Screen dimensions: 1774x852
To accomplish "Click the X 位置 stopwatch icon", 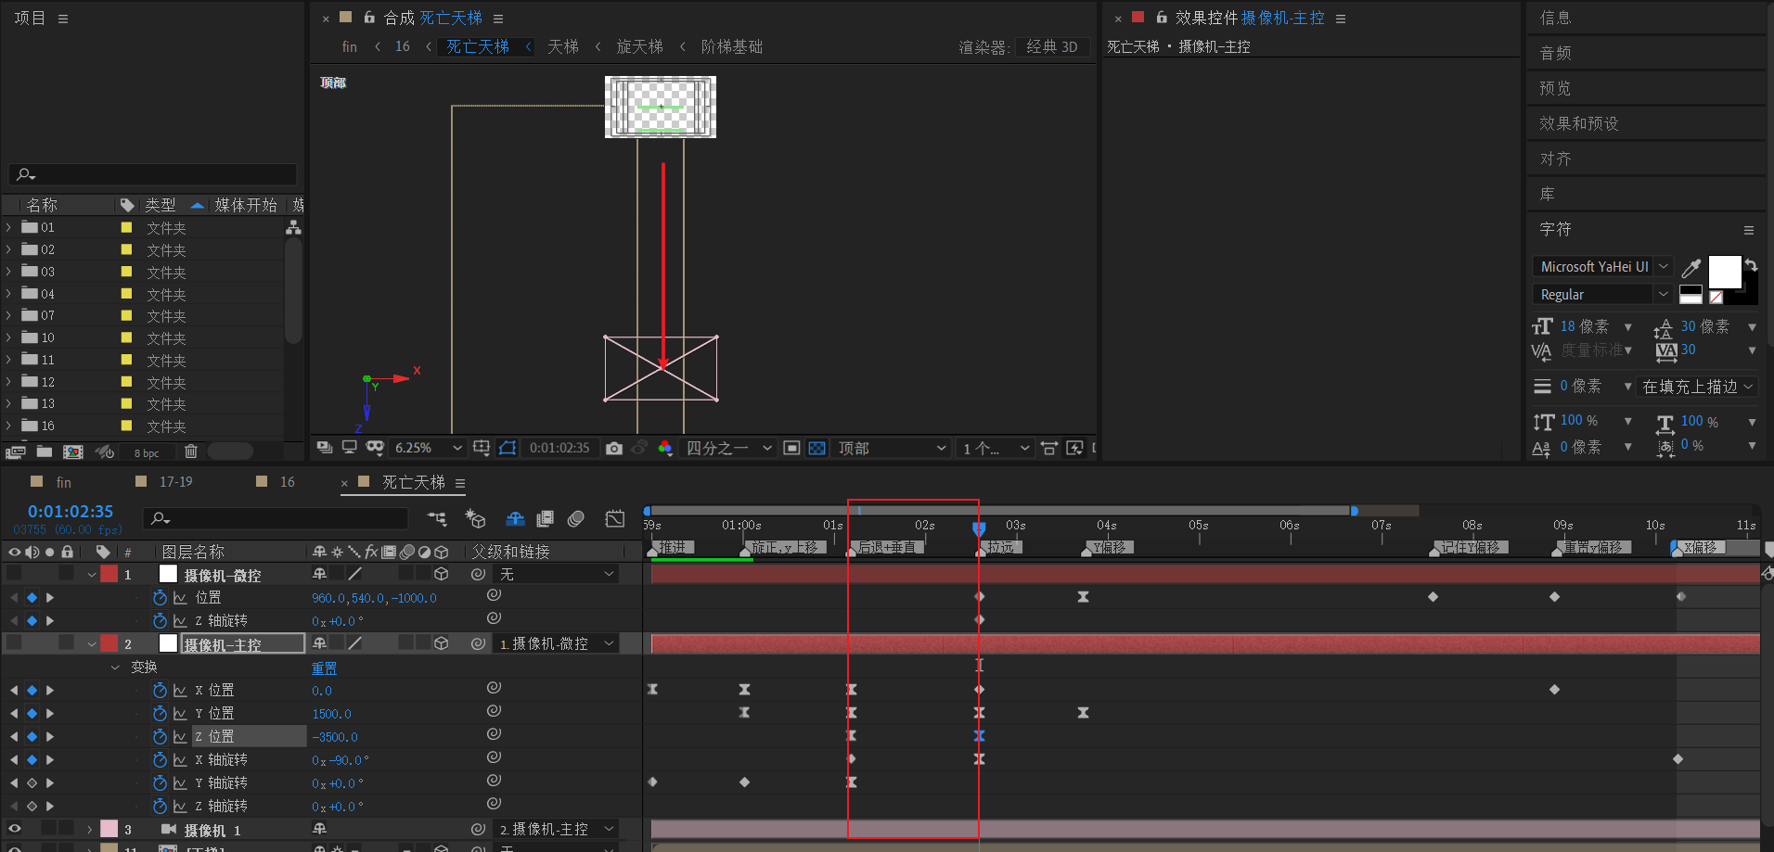I will click(x=160, y=690).
